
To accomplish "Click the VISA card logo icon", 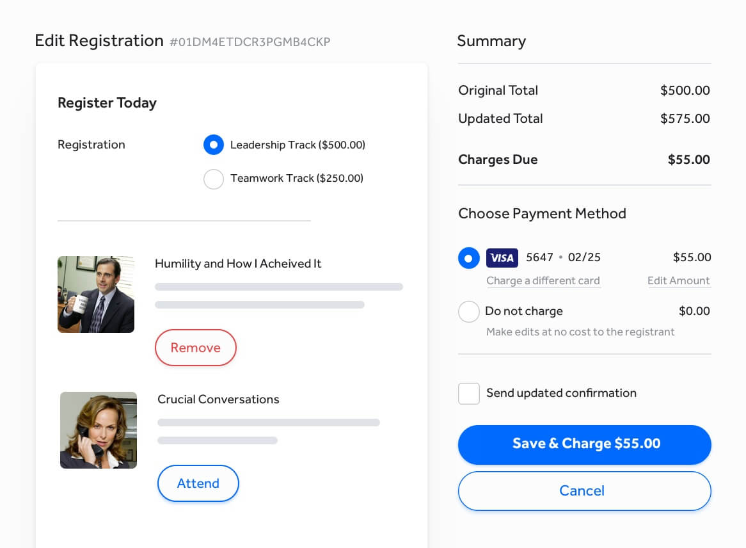I will pos(502,258).
